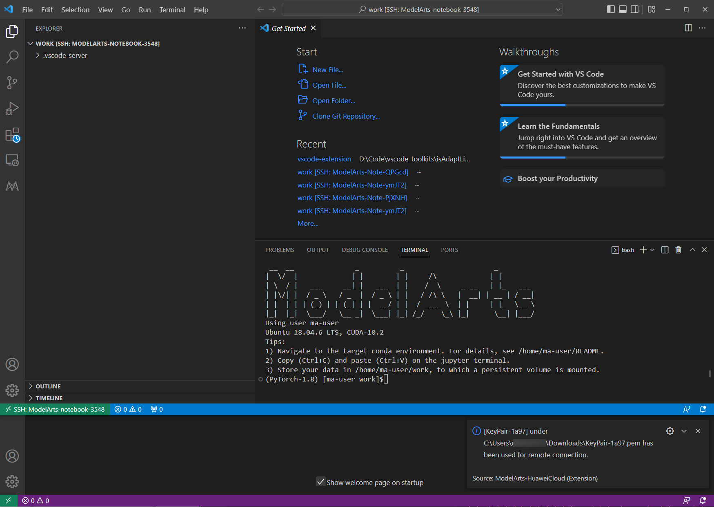The width and height of the screenshot is (714, 507).
Task: Click the Accounts icon above Manage gear
Action: (12, 364)
